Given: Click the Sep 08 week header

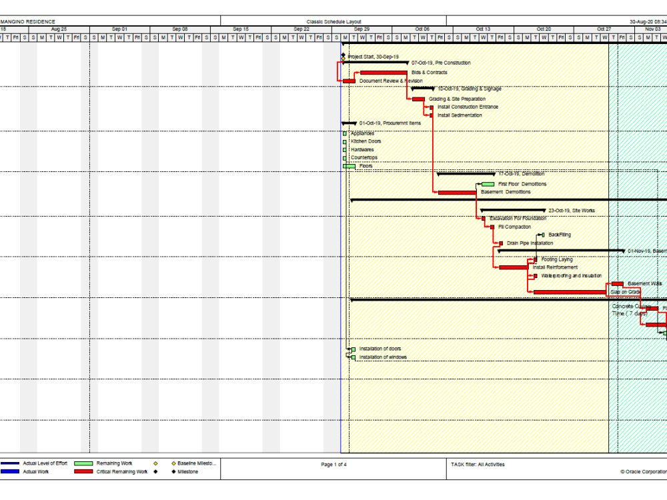Looking at the screenshot, I should click(x=180, y=29).
